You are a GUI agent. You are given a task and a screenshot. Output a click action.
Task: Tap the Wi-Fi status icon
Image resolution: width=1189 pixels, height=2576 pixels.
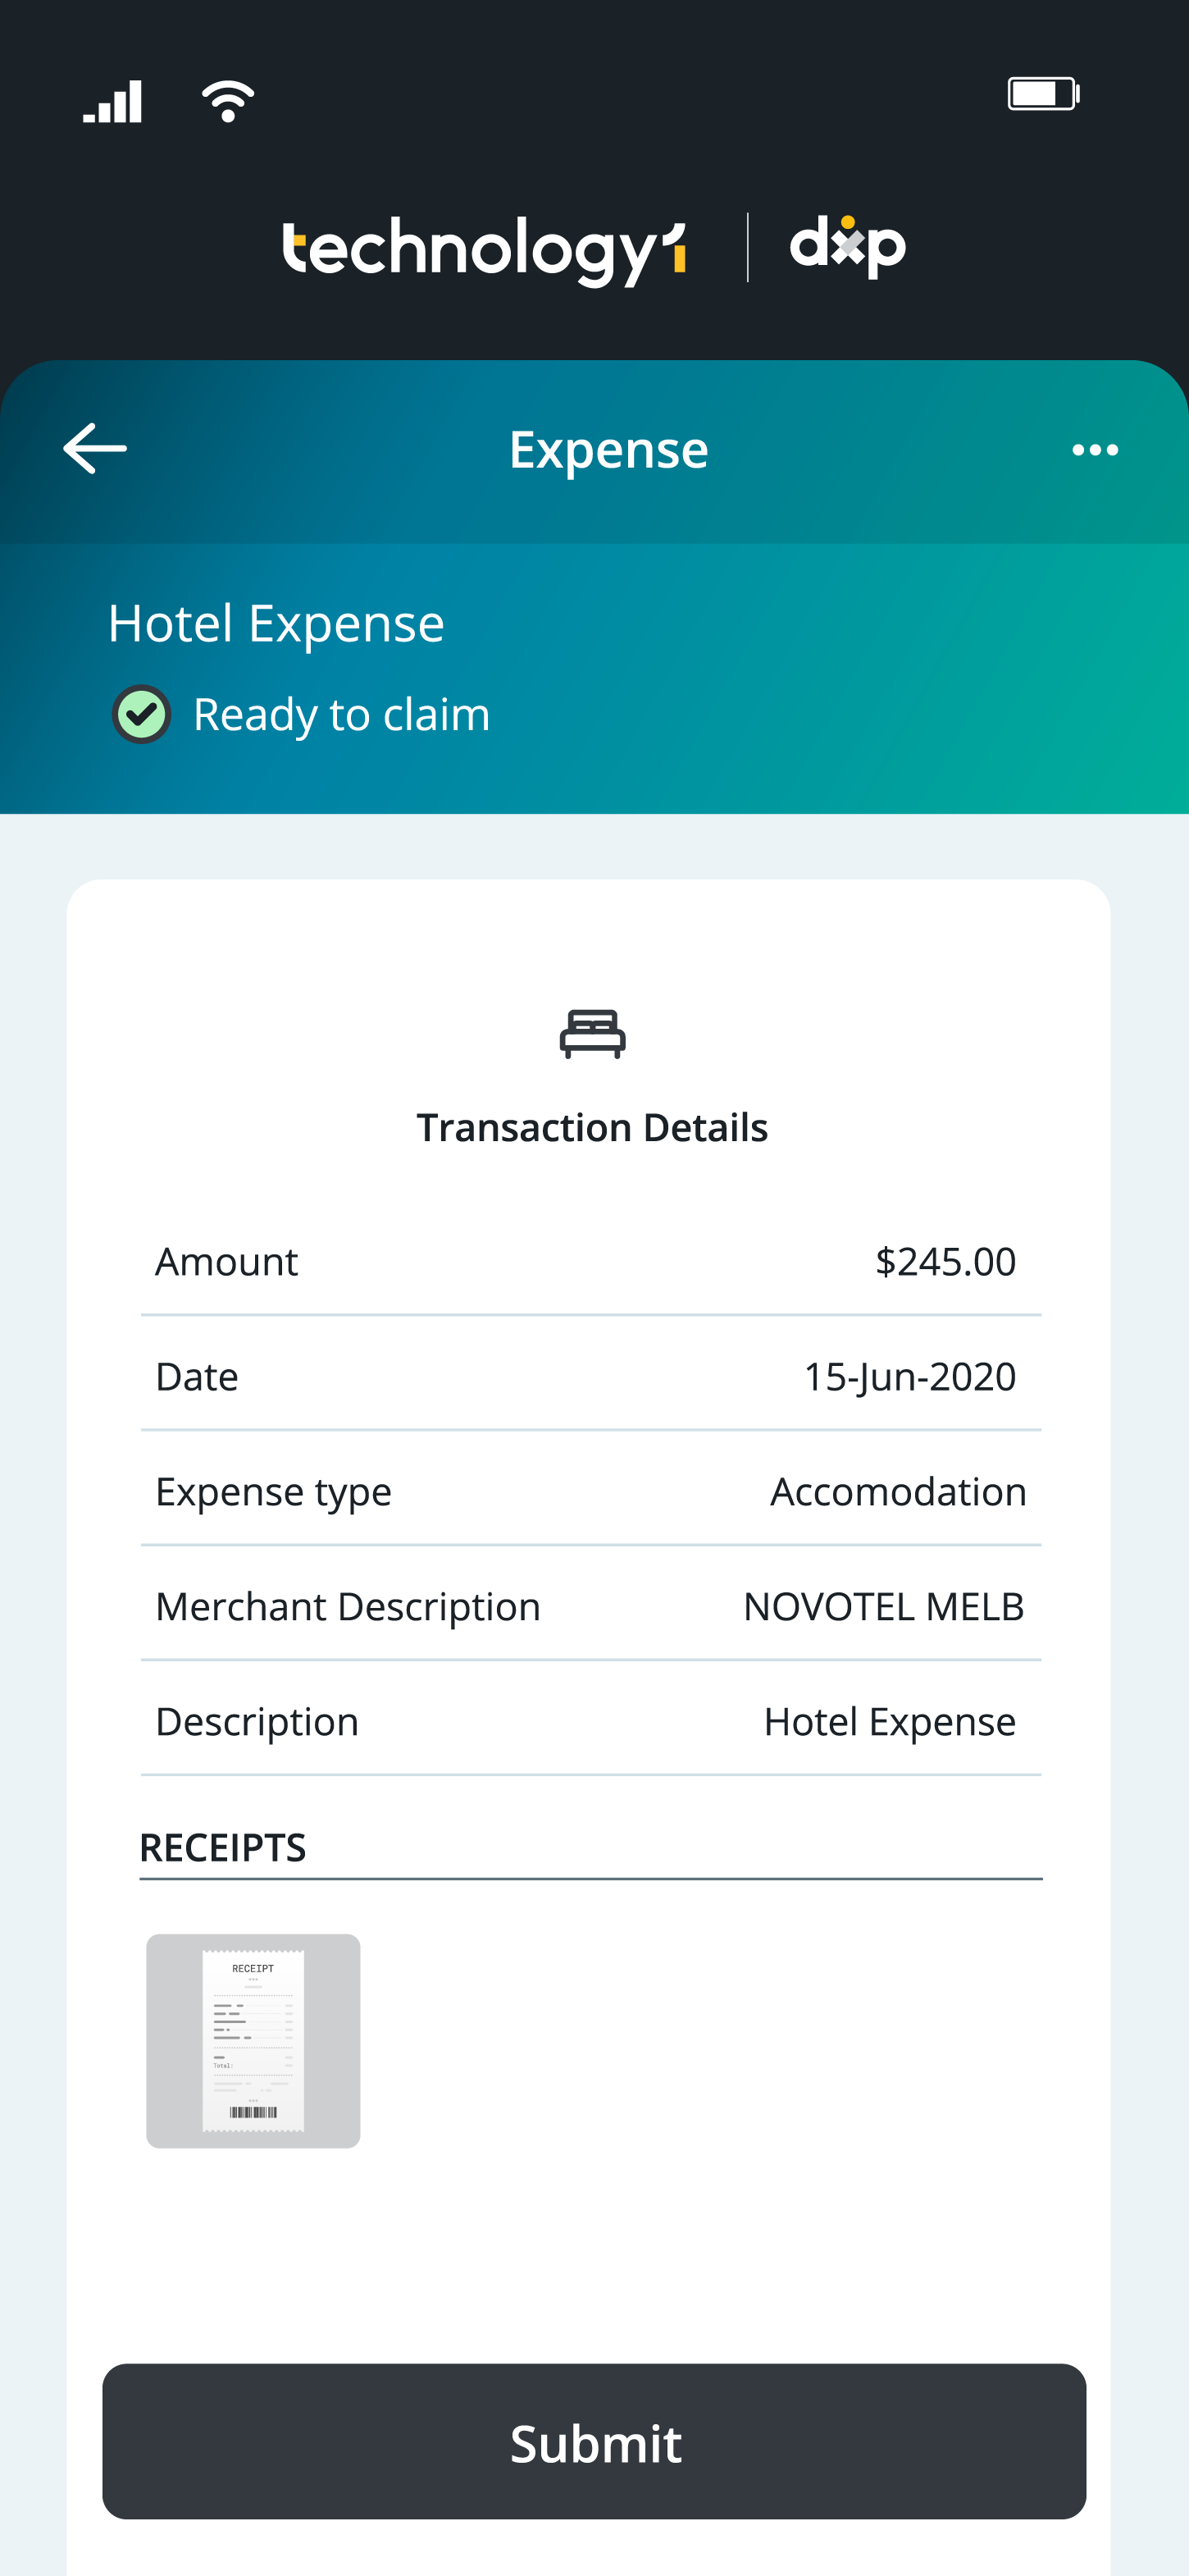click(x=228, y=101)
